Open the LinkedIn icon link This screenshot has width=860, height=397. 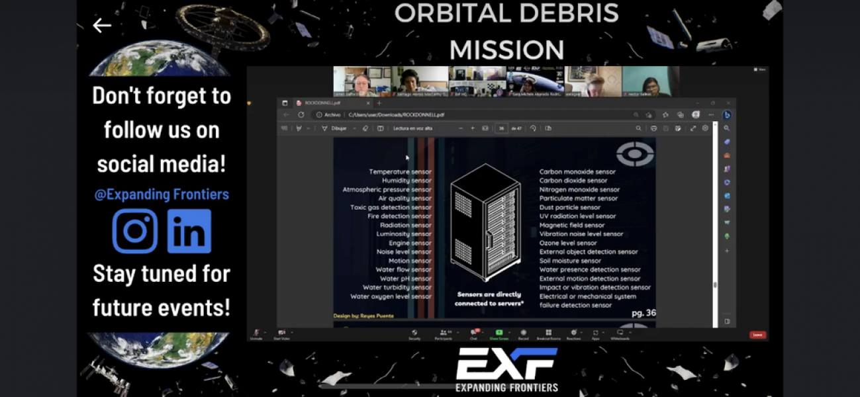(x=189, y=231)
